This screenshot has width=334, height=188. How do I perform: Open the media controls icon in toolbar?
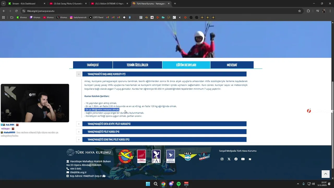(318, 11)
